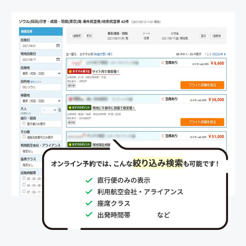Go to 1週間前 dates
Viewport: 246px width, 246px height.
pyautogui.click(x=76, y=36)
